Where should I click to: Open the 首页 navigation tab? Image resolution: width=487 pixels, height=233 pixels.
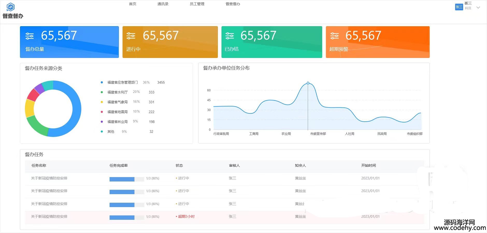click(x=133, y=4)
